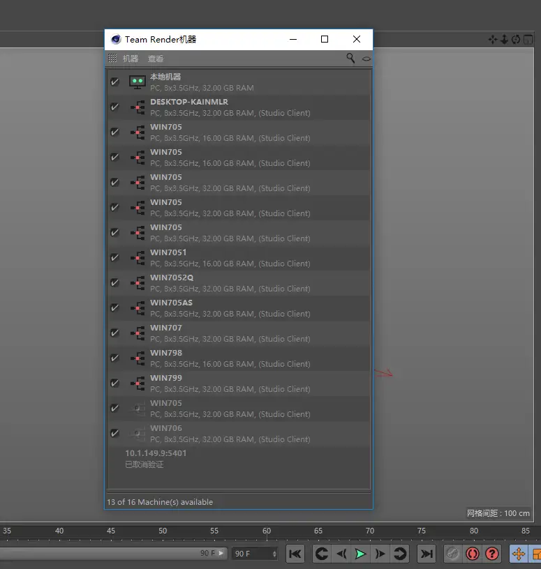Click the network icon beside DESKTOP-KAINMLR
The image size is (541, 569).
tap(138, 107)
